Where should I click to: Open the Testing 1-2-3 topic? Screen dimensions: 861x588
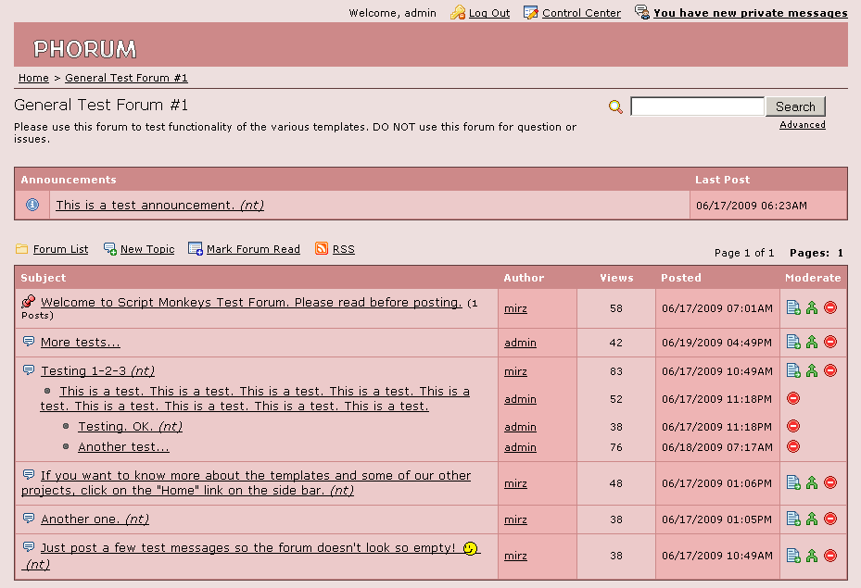pyautogui.click(x=97, y=371)
